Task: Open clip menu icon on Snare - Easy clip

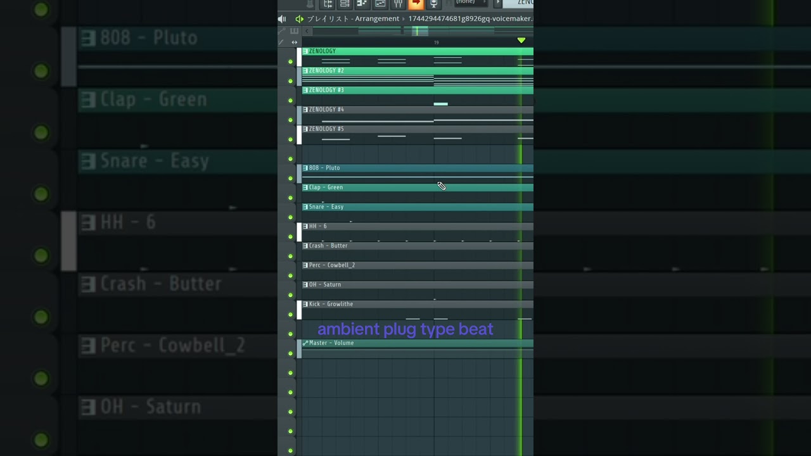Action: [305, 207]
